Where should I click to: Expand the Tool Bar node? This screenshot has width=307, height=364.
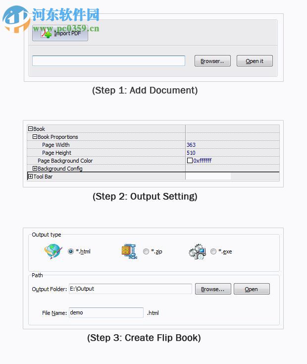pyautogui.click(x=30, y=177)
